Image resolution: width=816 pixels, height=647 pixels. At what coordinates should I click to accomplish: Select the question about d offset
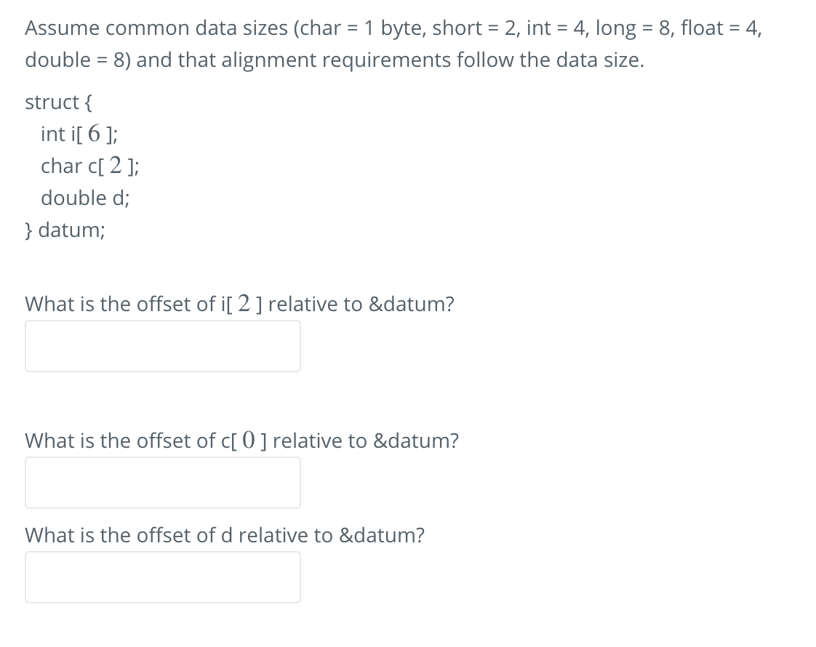click(x=225, y=535)
